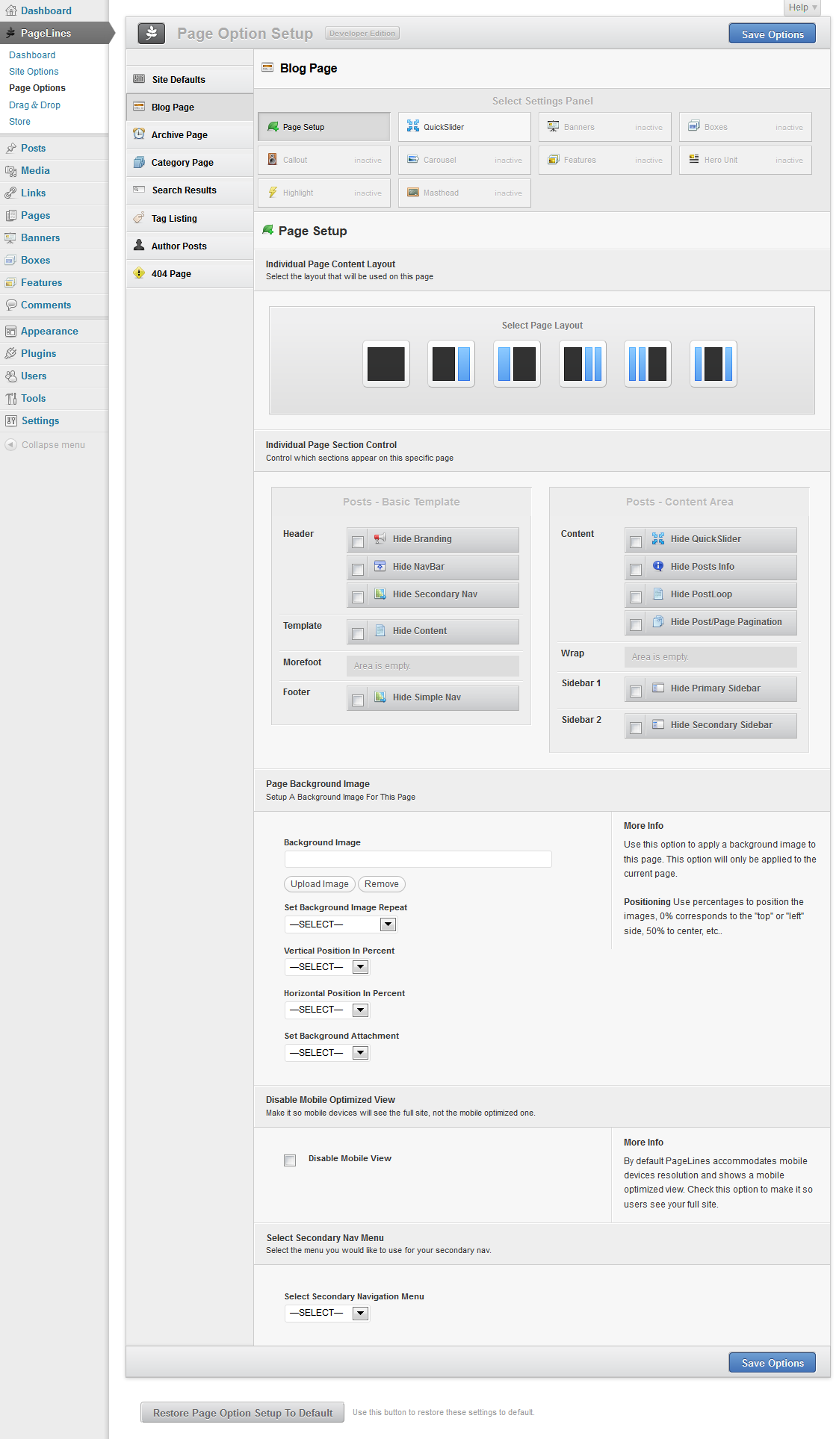
Task: Click Restore Page Option Setup To Default
Action: 242,1412
